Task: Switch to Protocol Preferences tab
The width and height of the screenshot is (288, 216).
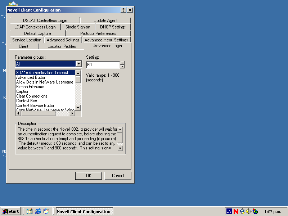Action: (98, 33)
